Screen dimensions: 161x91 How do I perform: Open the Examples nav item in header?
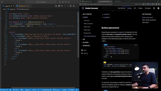148,8
